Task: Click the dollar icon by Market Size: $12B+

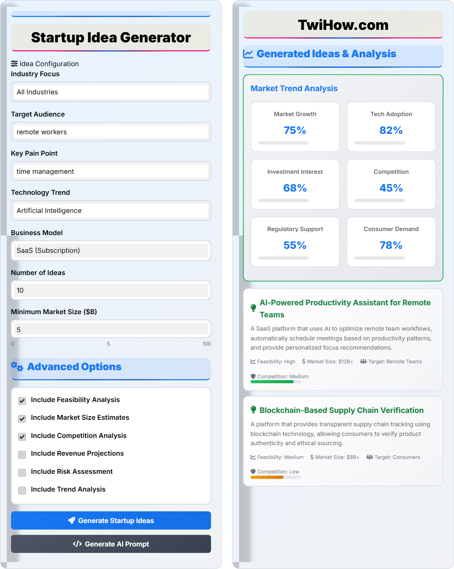Action: pos(303,362)
